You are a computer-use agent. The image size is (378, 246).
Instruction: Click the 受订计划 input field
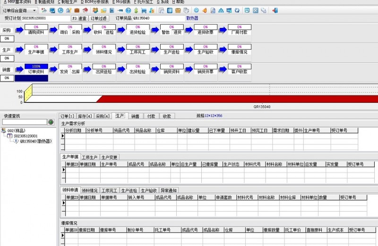coord(46,18)
